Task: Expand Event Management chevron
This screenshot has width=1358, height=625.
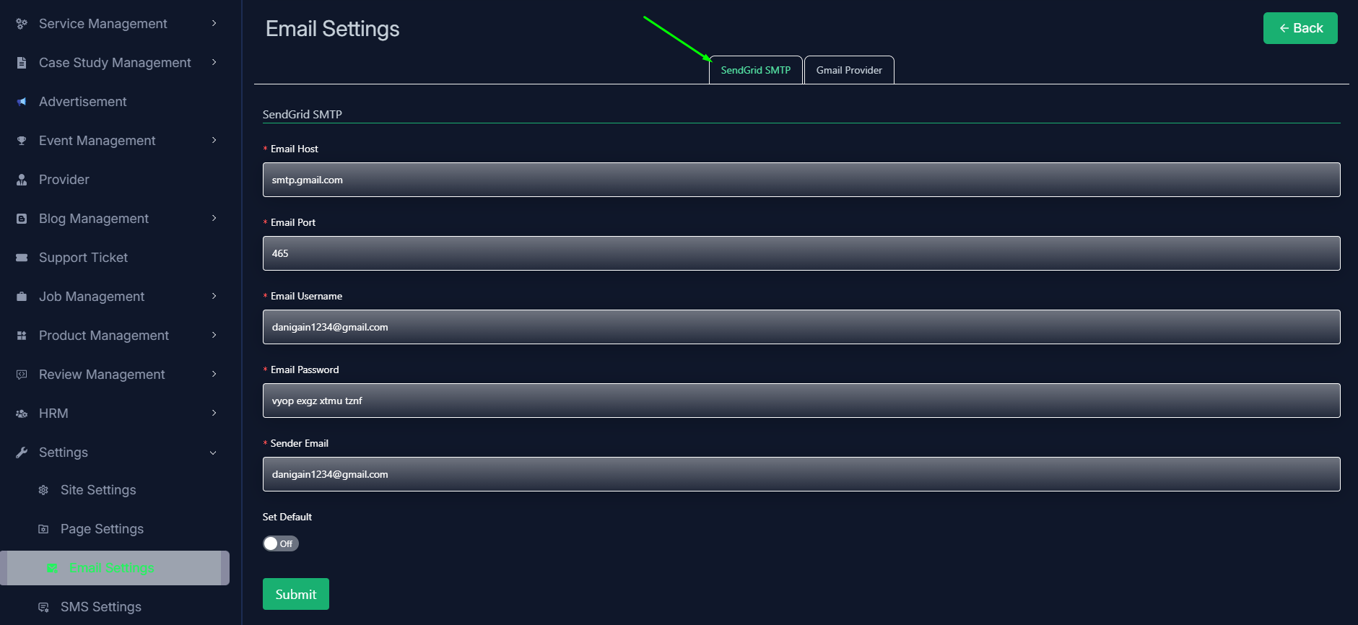Action: [x=214, y=141]
